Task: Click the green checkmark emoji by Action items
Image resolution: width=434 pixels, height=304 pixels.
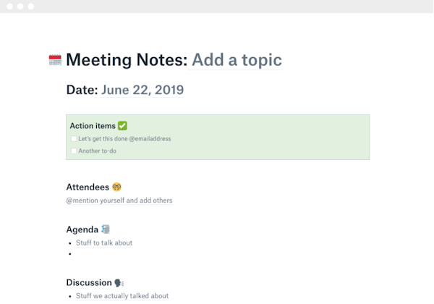Action: pyautogui.click(x=122, y=126)
